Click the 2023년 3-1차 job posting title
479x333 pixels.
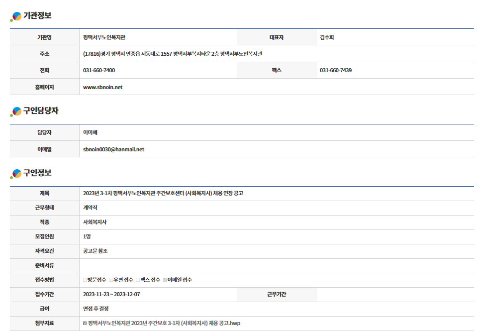[x=163, y=193]
